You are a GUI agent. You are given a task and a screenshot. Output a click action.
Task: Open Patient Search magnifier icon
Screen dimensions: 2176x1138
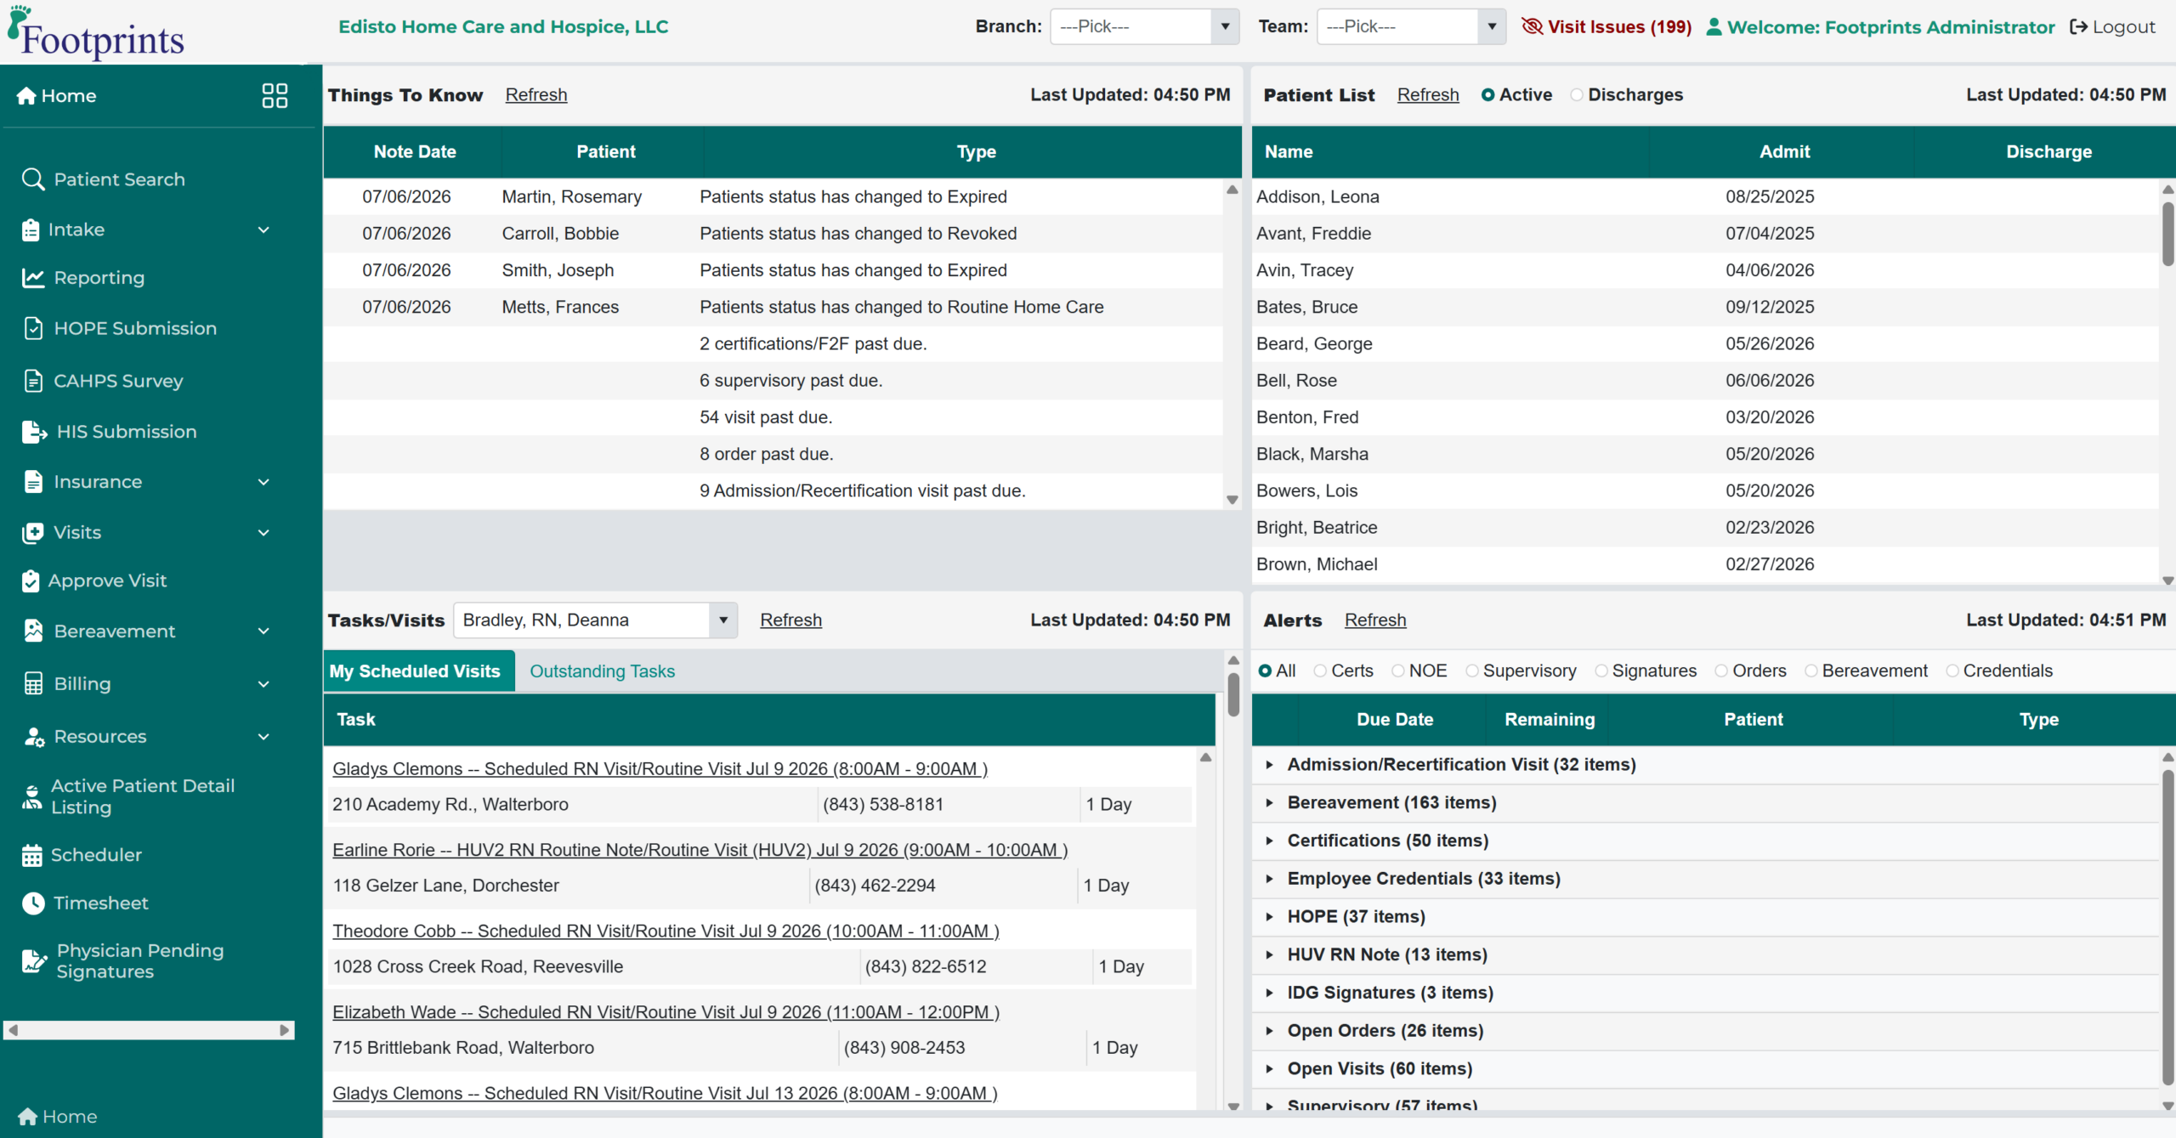pos(33,179)
